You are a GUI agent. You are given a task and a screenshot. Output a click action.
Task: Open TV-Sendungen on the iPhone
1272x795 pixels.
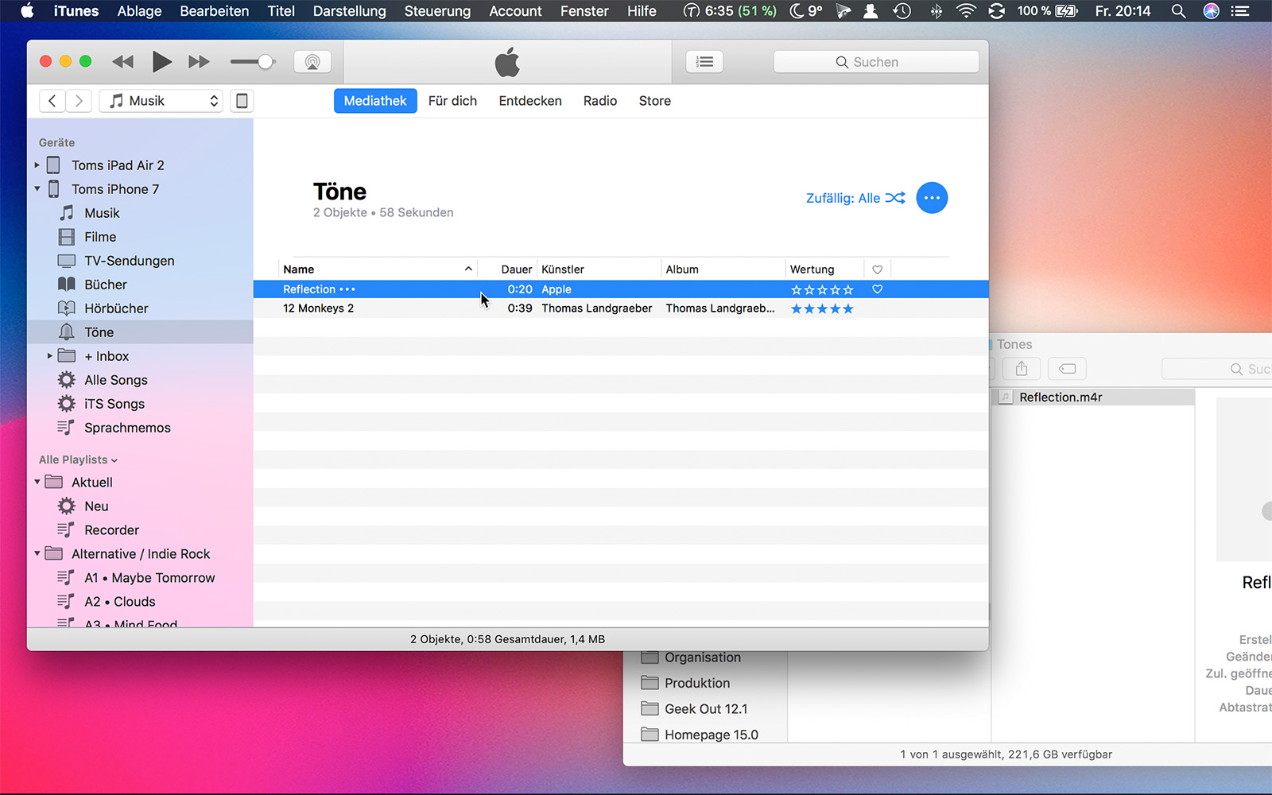129,261
